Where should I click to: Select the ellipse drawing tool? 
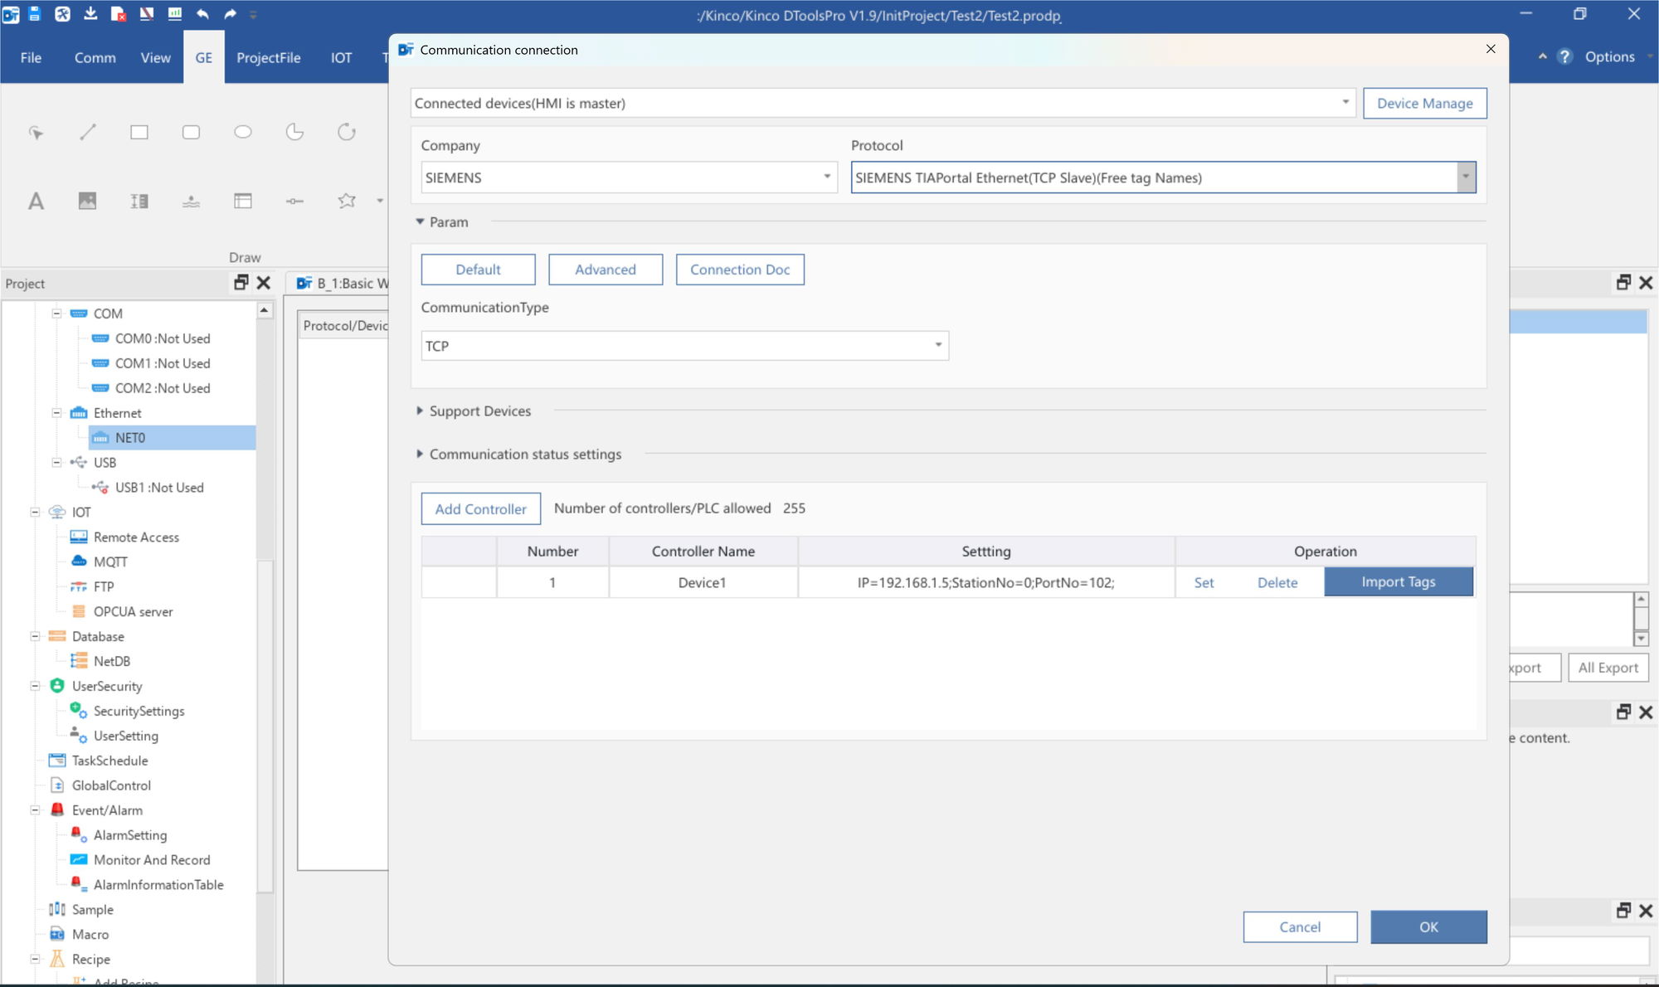pyautogui.click(x=243, y=132)
